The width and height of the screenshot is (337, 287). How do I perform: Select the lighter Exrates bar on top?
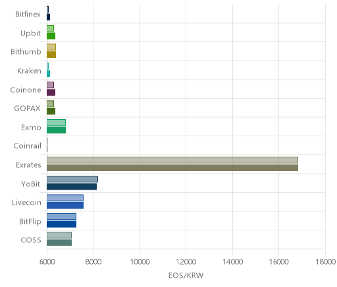172,160
